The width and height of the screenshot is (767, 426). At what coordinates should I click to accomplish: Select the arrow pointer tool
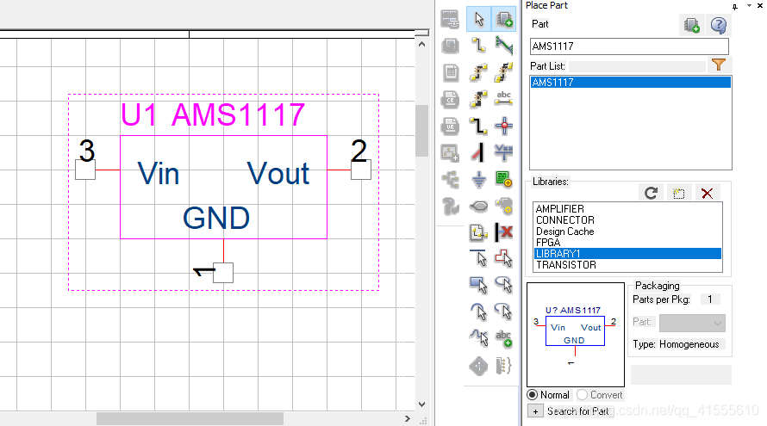tap(479, 19)
